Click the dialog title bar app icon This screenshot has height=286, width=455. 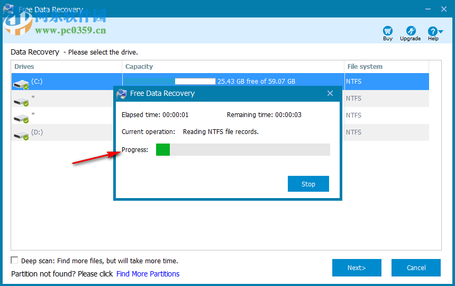click(x=122, y=94)
